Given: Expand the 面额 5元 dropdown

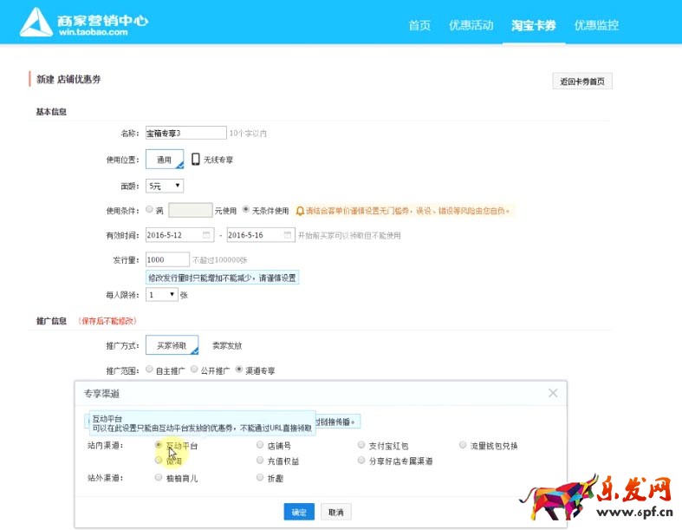Looking at the screenshot, I should tap(165, 186).
